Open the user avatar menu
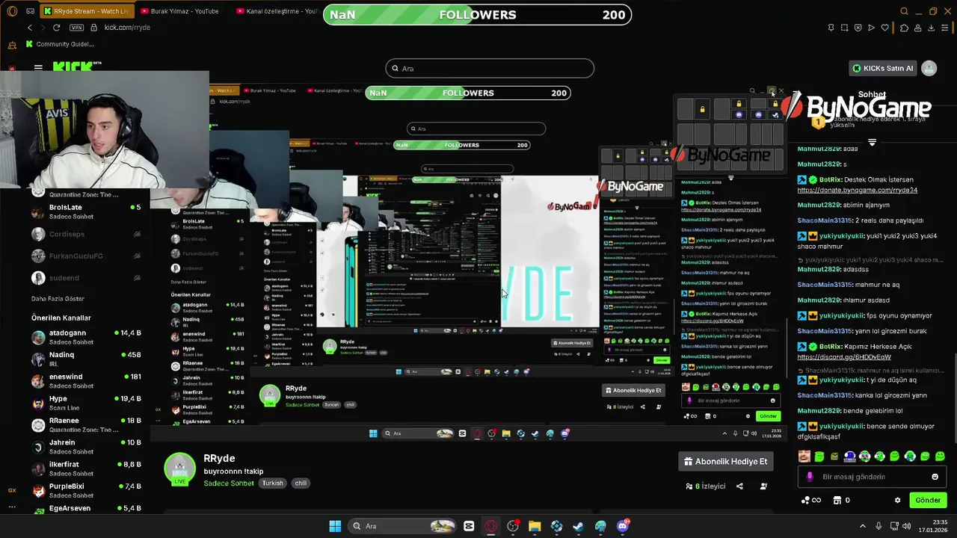The image size is (957, 538). coord(929,68)
